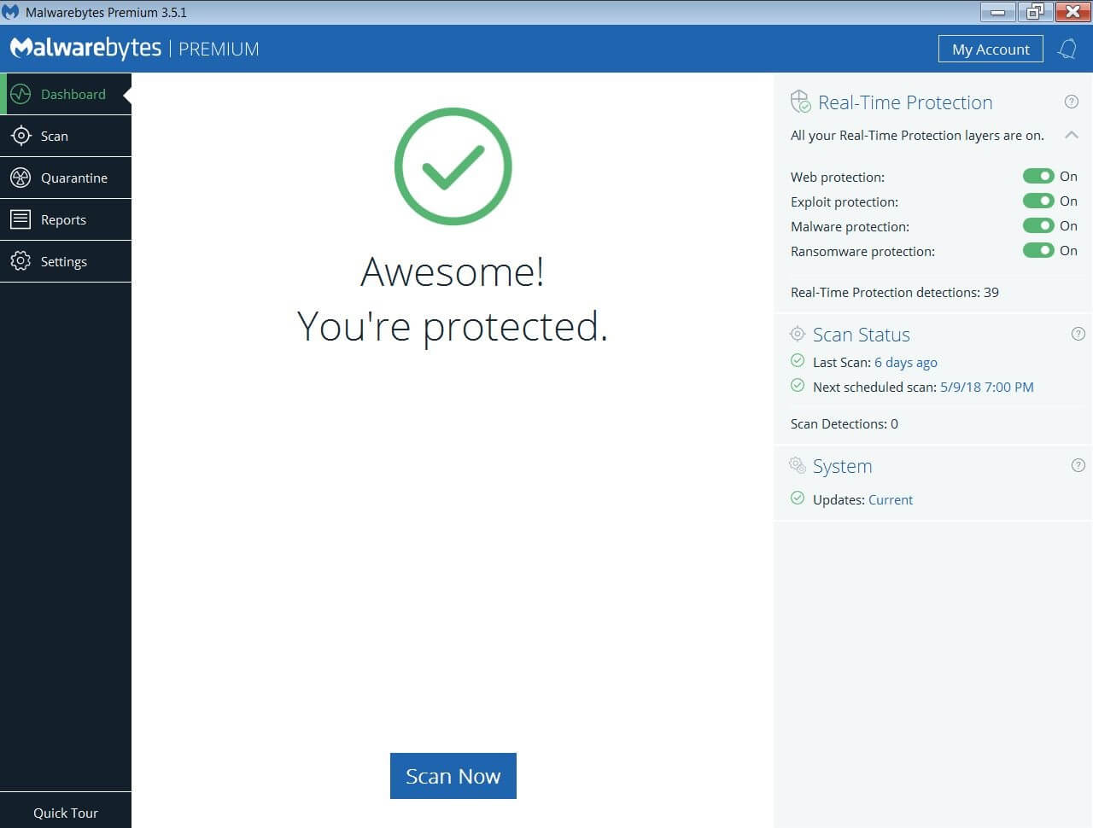The image size is (1093, 828).
Task: Click the Real-Time Protection shield icon
Action: tap(800, 102)
